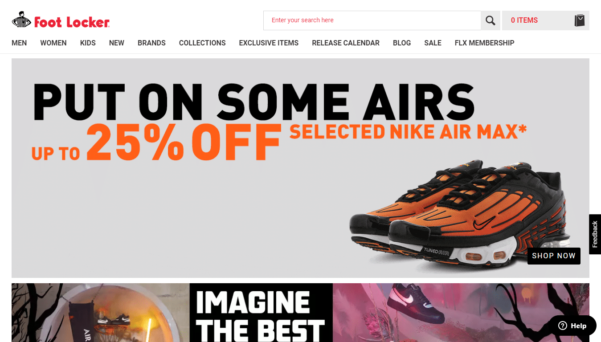Click the magnifying glass search icon

491,20
